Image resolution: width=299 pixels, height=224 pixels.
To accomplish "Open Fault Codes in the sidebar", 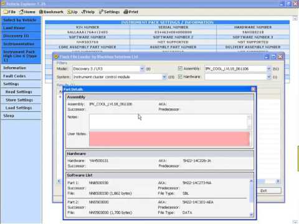I will click(21, 76).
